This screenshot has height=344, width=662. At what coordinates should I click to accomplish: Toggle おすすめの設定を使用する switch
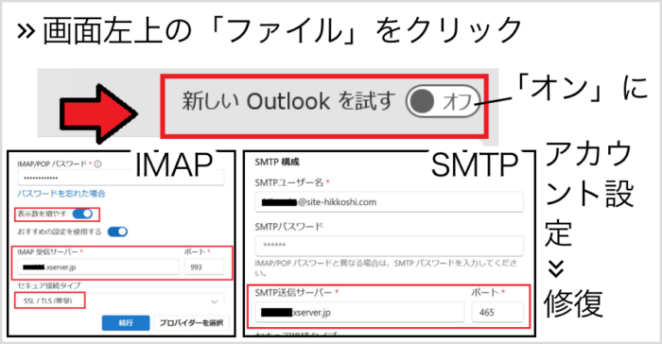117,232
